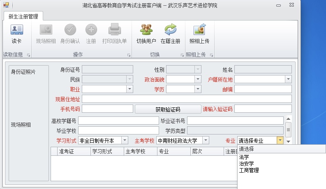The height and width of the screenshot is (189, 326).
Task: Click the 毕业学校 input field
Action: (118, 130)
